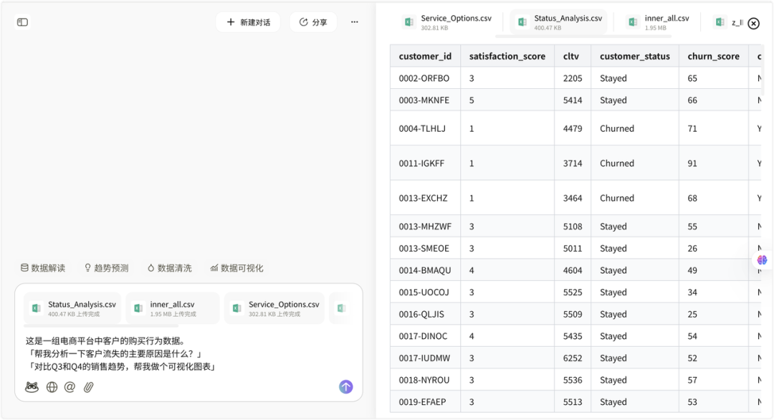
Task: Send the message with the purple arrow
Action: pos(345,386)
